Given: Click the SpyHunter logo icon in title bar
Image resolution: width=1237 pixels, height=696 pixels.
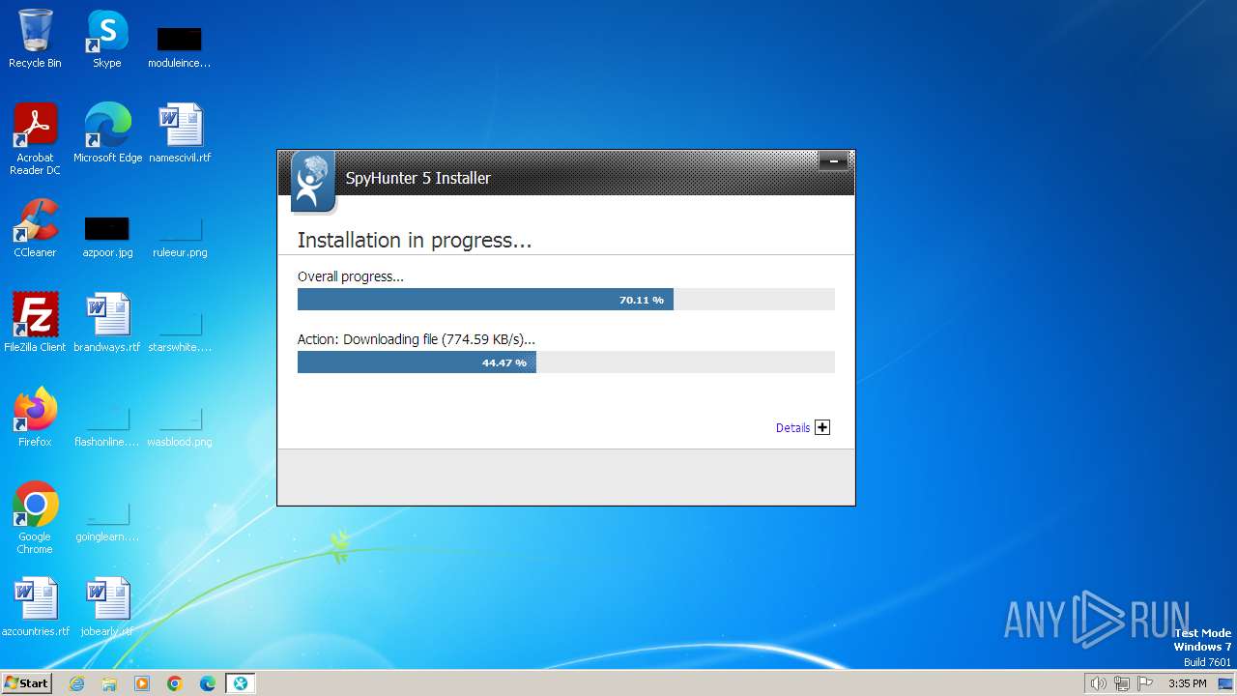Looking at the screenshot, I should pyautogui.click(x=312, y=181).
